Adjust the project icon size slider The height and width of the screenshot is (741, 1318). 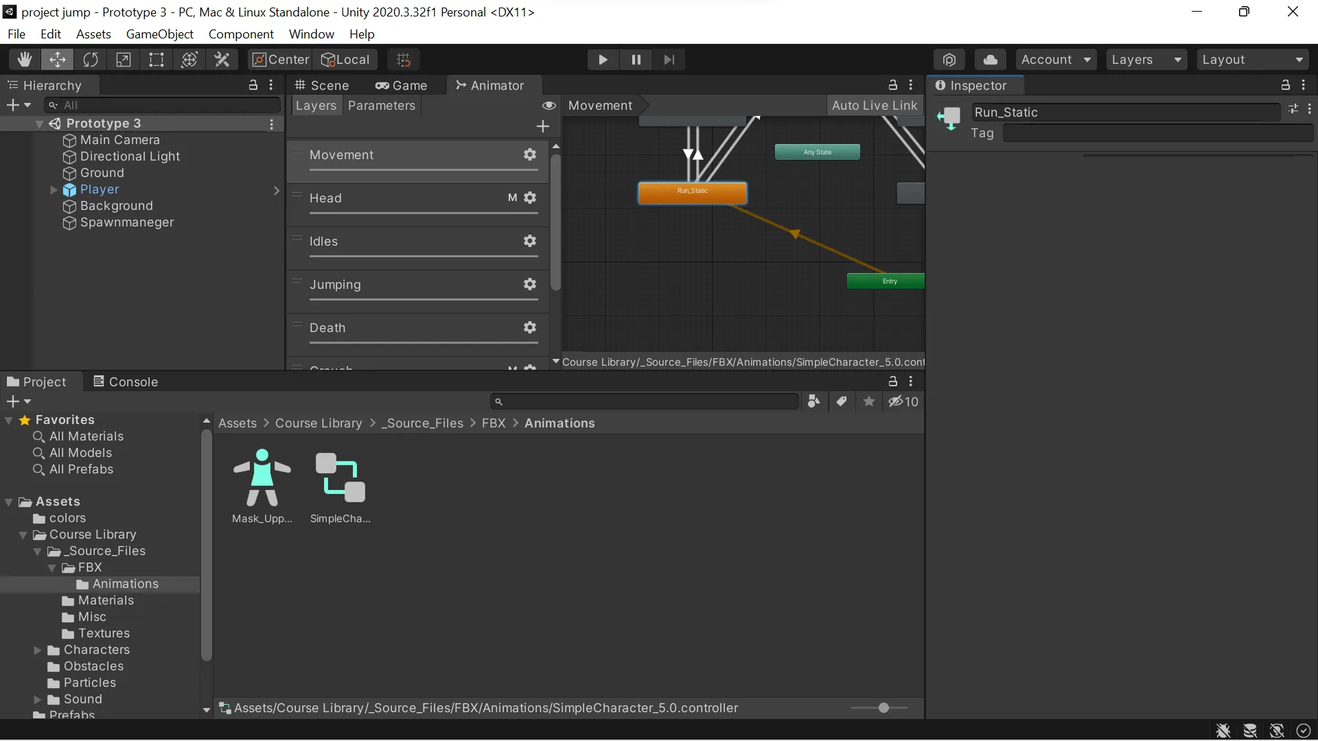[x=883, y=708]
